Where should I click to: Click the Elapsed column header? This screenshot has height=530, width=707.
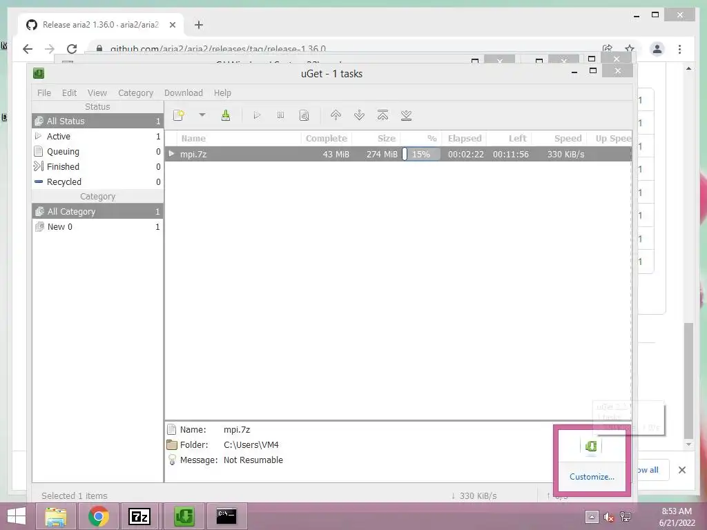tap(465, 138)
